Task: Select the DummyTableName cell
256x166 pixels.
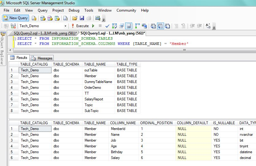Action: coord(99,82)
